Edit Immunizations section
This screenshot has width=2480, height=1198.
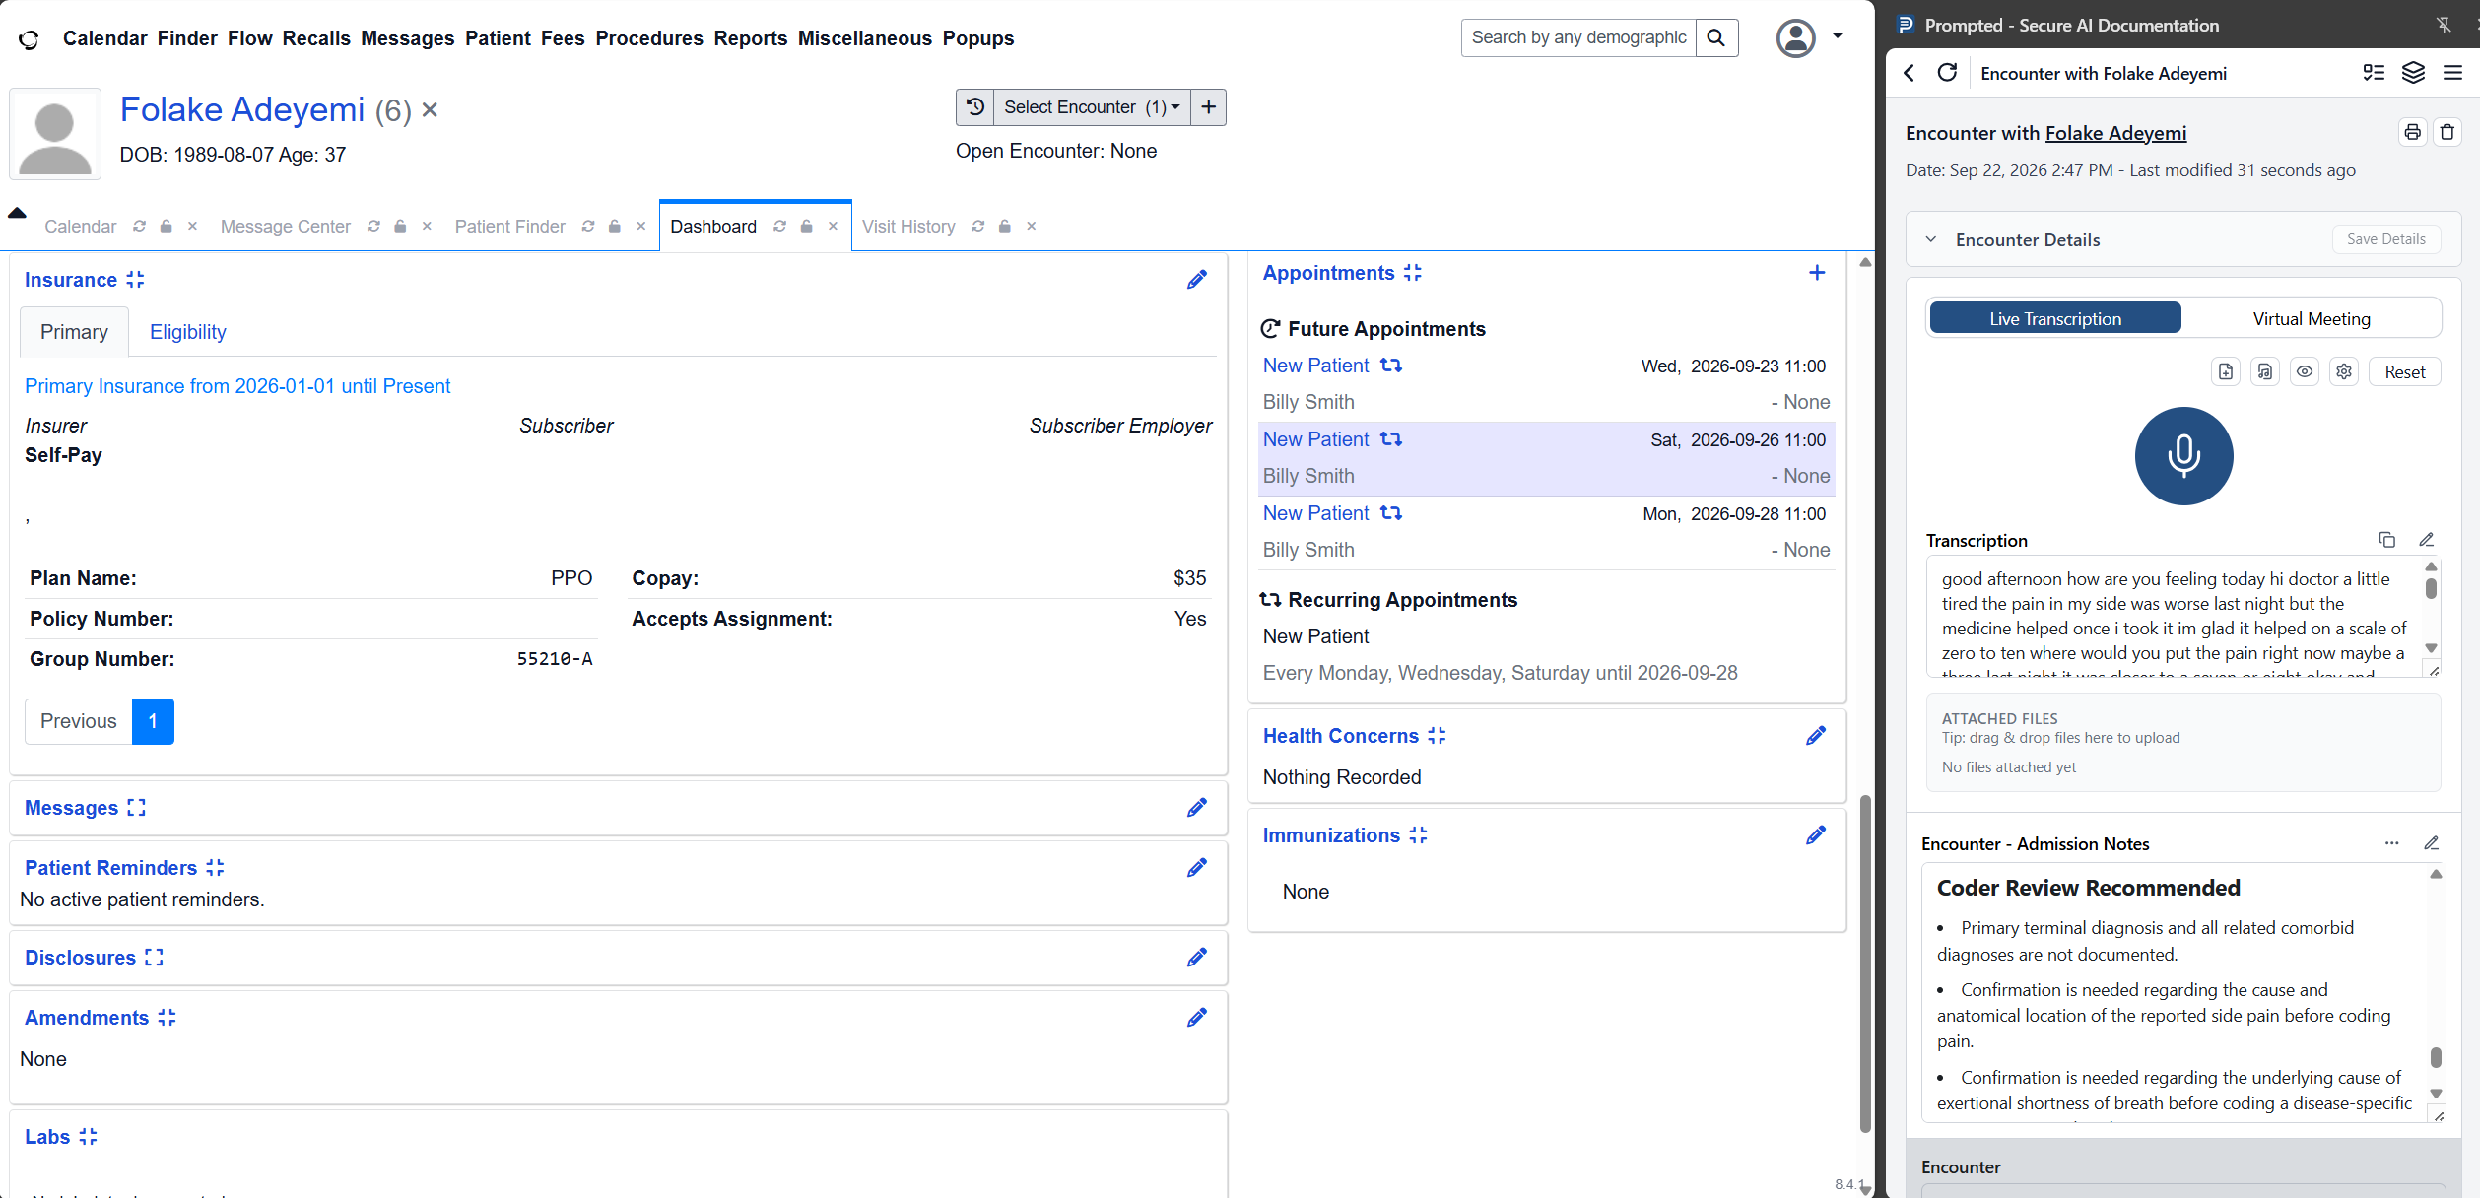coord(1816,835)
